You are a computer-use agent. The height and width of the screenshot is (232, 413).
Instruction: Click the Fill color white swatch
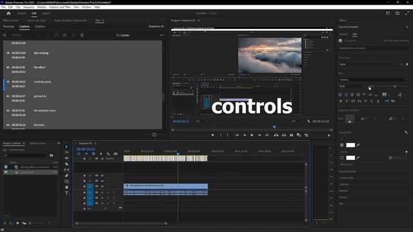pos(350,145)
